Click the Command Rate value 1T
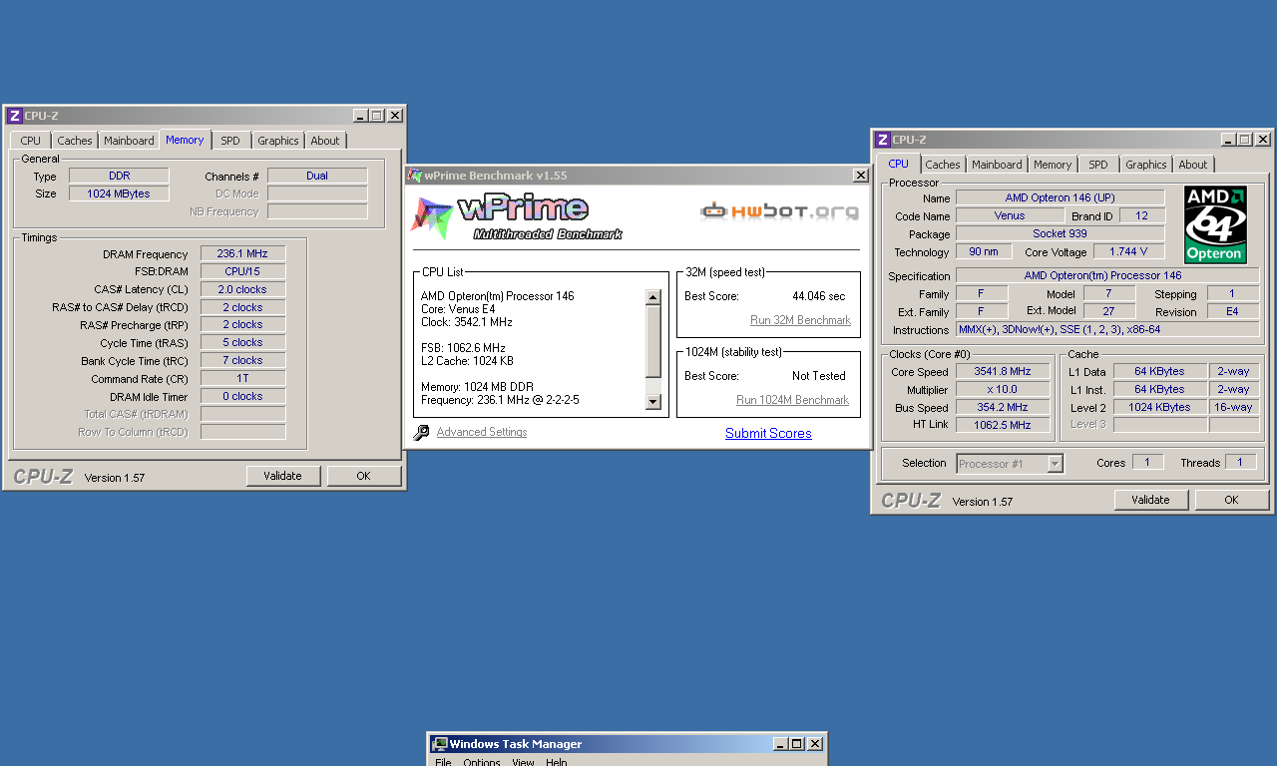1277x766 pixels. tap(242, 379)
